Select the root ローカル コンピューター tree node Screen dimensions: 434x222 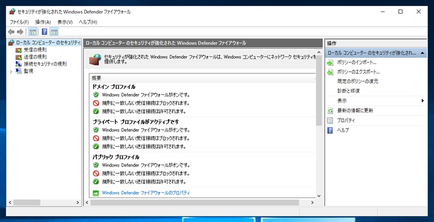[48, 43]
